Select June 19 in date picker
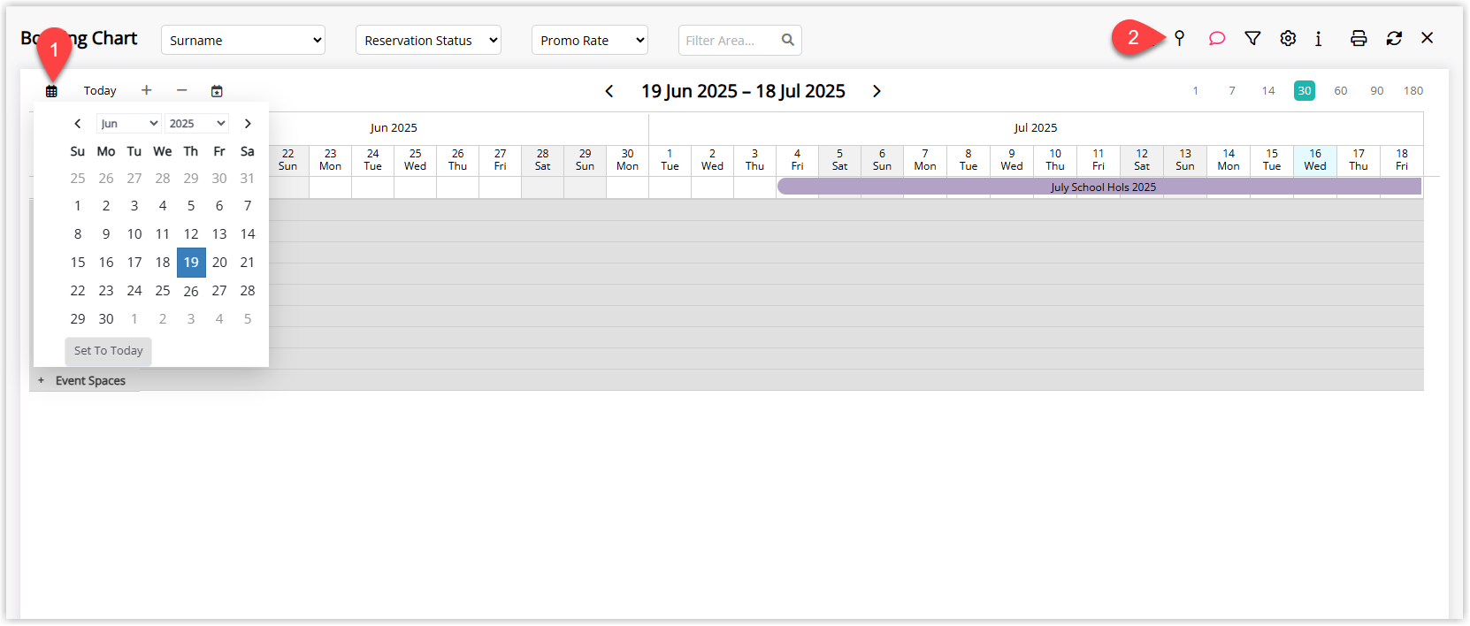This screenshot has width=1470, height=626. [x=191, y=263]
